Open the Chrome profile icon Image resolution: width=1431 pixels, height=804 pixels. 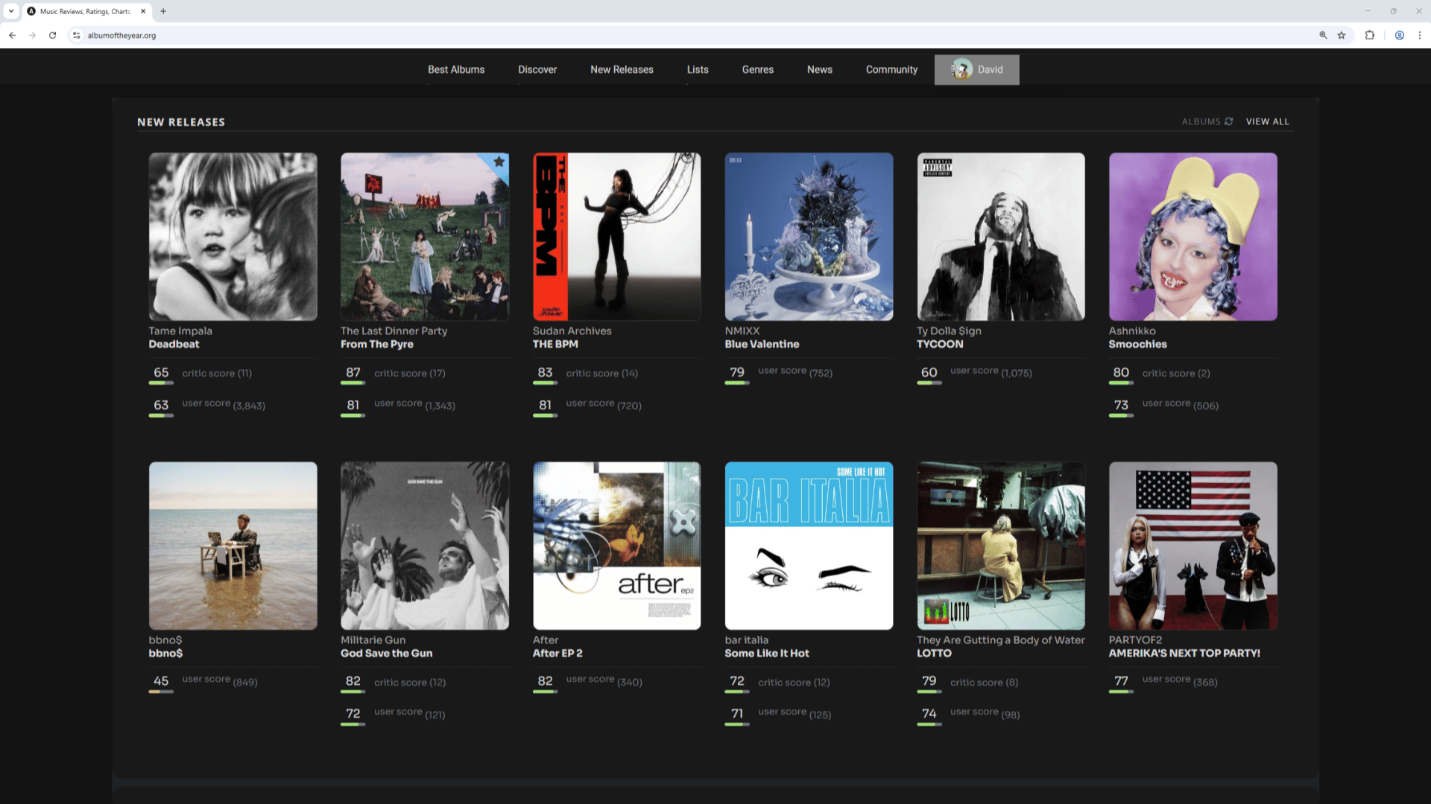pyautogui.click(x=1400, y=35)
